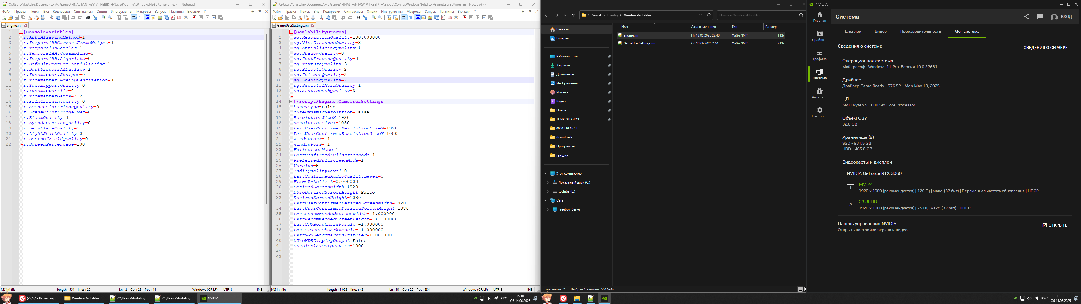Switch to Дисплеи tab in NVIDIA app
Image resolution: width=1081 pixels, height=304 pixels.
click(x=853, y=32)
